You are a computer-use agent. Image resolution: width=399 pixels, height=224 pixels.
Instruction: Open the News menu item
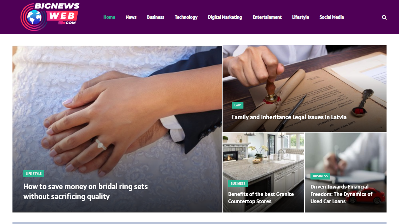(x=131, y=17)
